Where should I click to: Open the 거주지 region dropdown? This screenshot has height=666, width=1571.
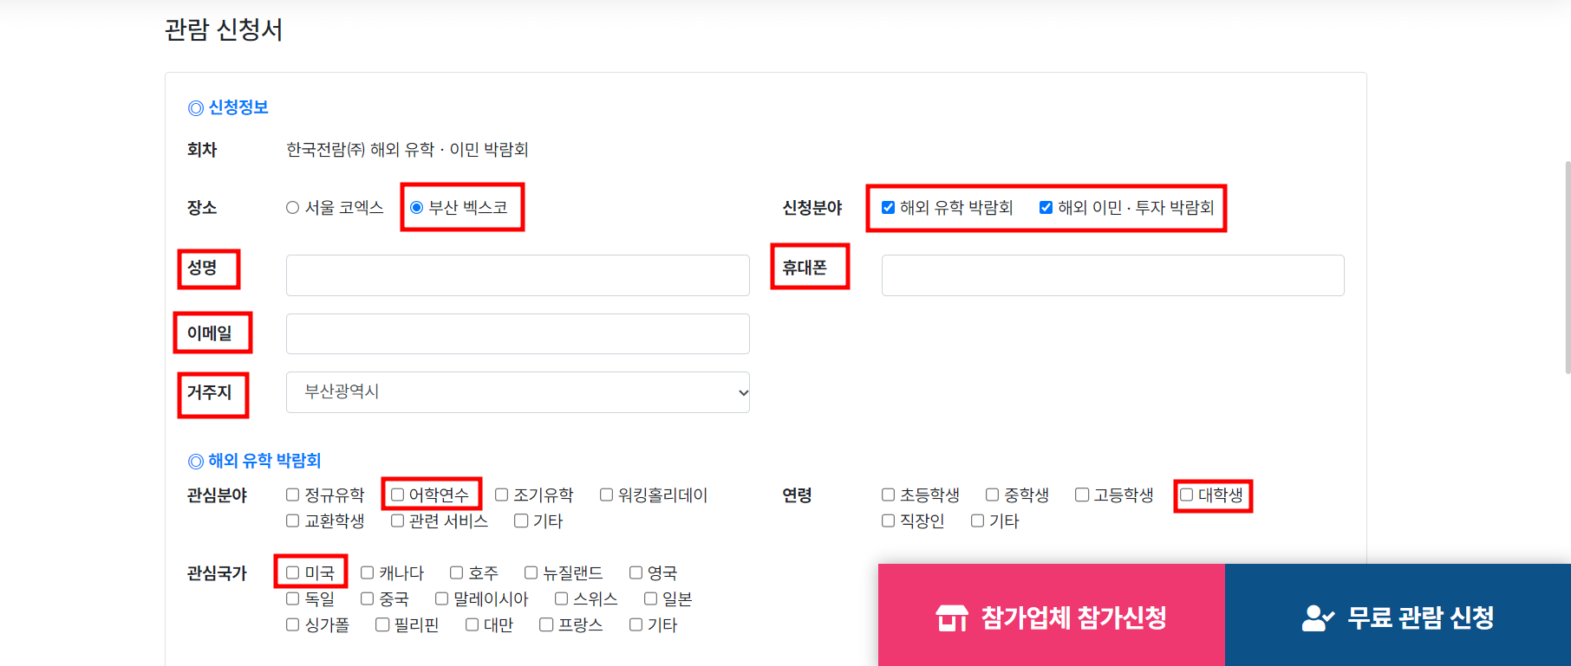[x=518, y=391]
